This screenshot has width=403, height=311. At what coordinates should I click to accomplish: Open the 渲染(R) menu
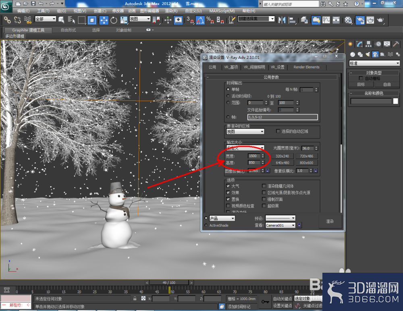tap(171, 11)
